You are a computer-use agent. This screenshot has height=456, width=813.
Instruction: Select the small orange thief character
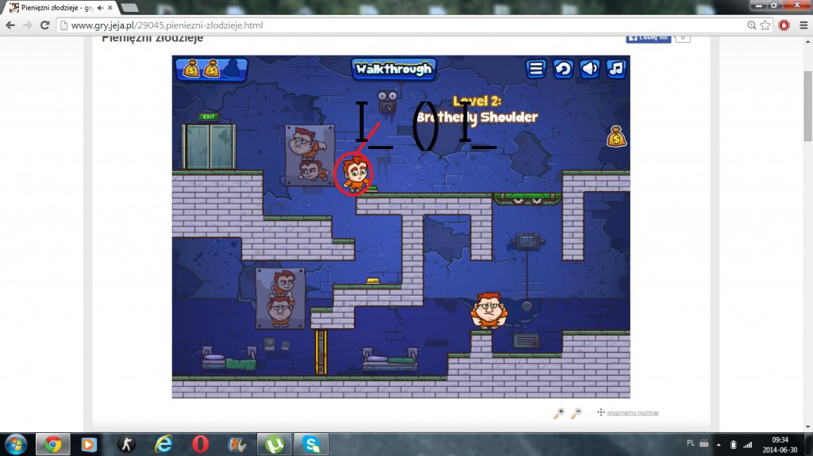356,174
